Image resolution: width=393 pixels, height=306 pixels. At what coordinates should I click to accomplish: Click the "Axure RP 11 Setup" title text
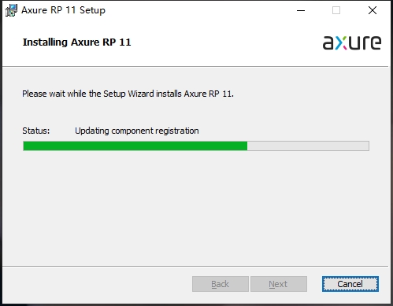tap(63, 10)
